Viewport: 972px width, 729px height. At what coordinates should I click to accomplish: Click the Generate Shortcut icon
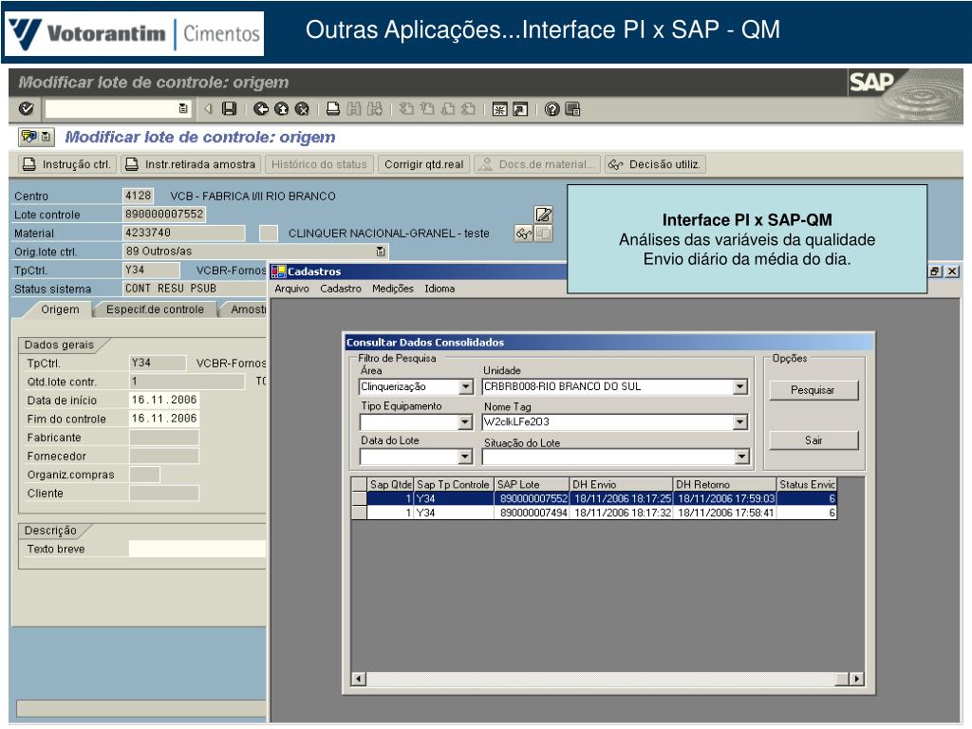coord(520,109)
